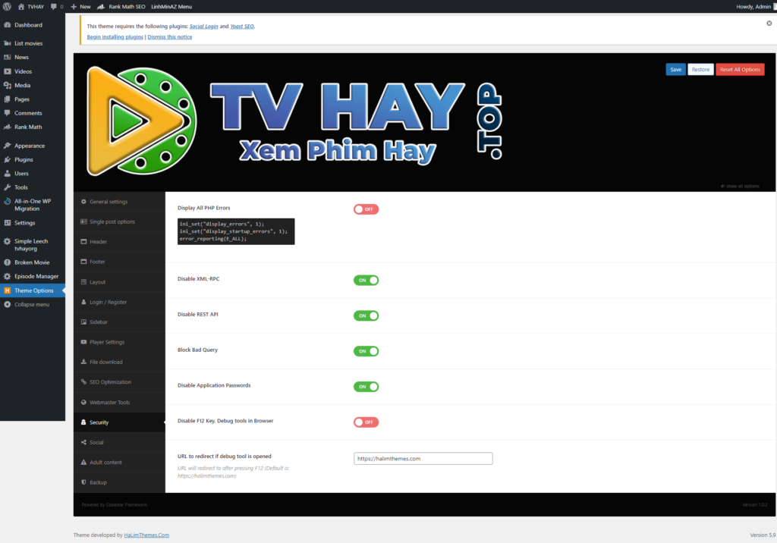This screenshot has width=777, height=543.
Task: Follow the Yoast SEO plugin link
Action: point(242,27)
